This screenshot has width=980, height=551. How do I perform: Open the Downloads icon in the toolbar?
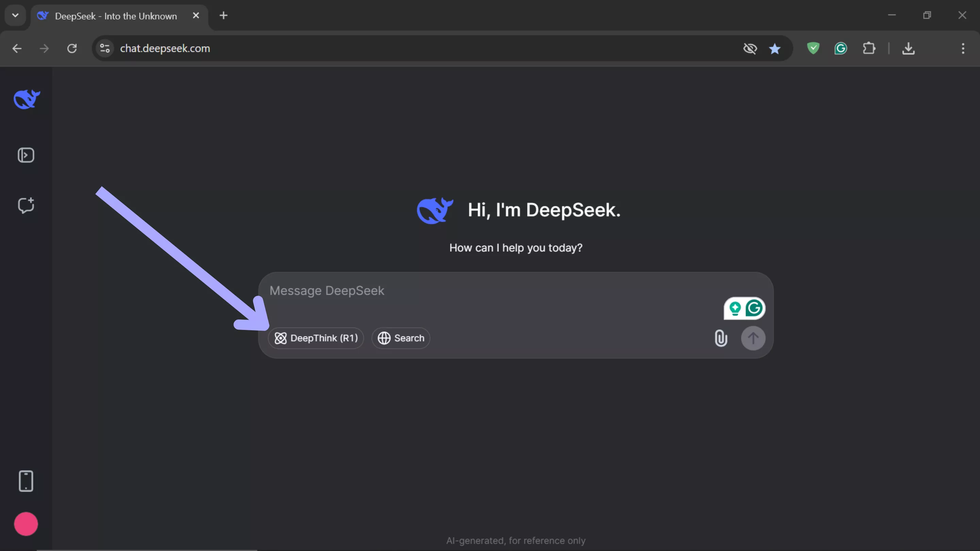click(x=909, y=48)
